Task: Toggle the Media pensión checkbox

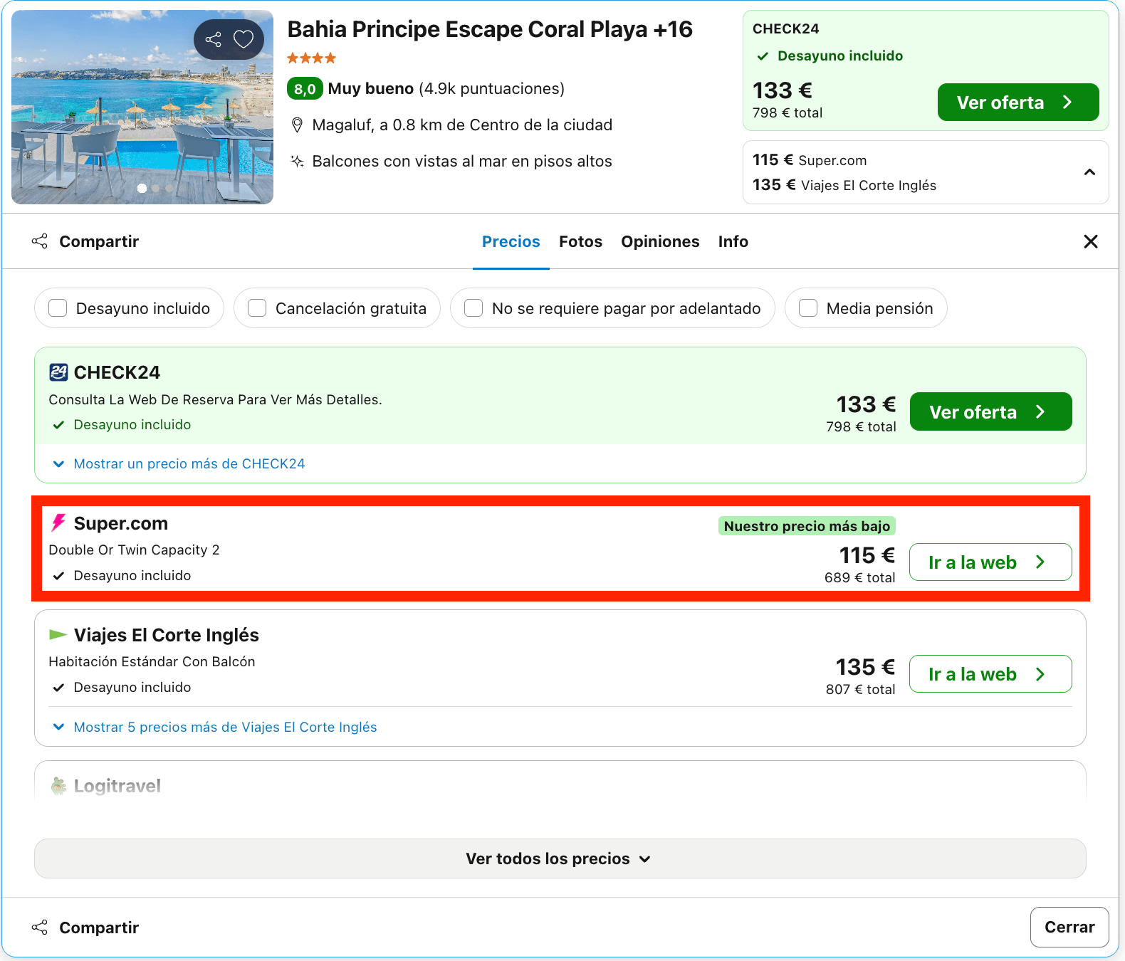Action: coord(808,308)
